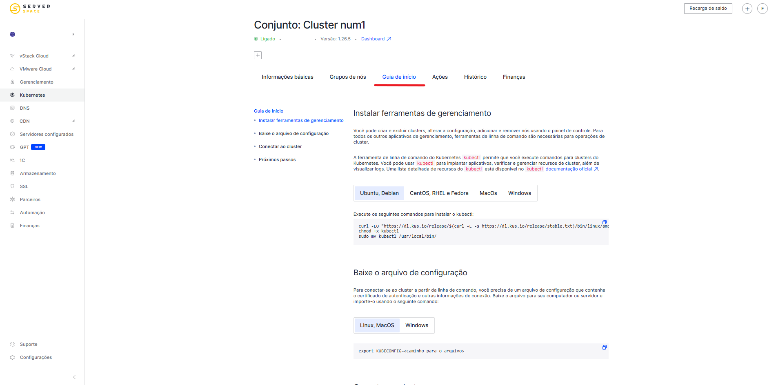Select the Windows config tab

pyautogui.click(x=417, y=325)
